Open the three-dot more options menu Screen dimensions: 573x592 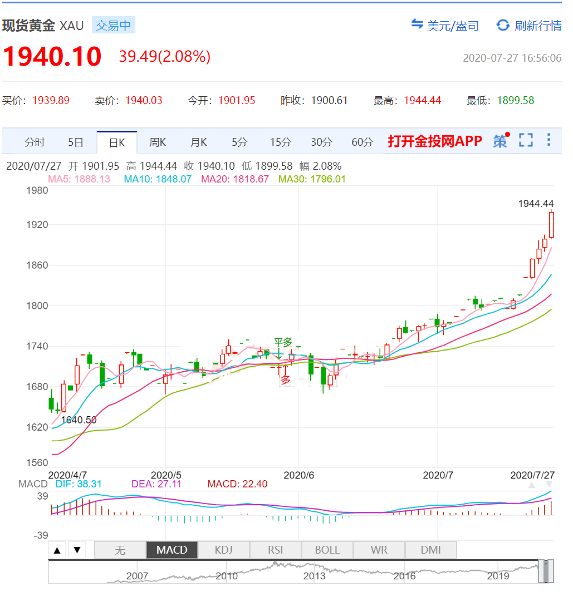pos(548,140)
